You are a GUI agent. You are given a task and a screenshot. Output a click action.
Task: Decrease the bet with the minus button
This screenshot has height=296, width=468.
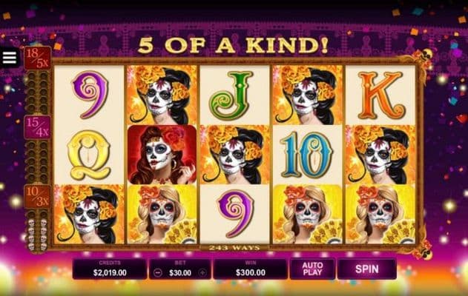158,272
